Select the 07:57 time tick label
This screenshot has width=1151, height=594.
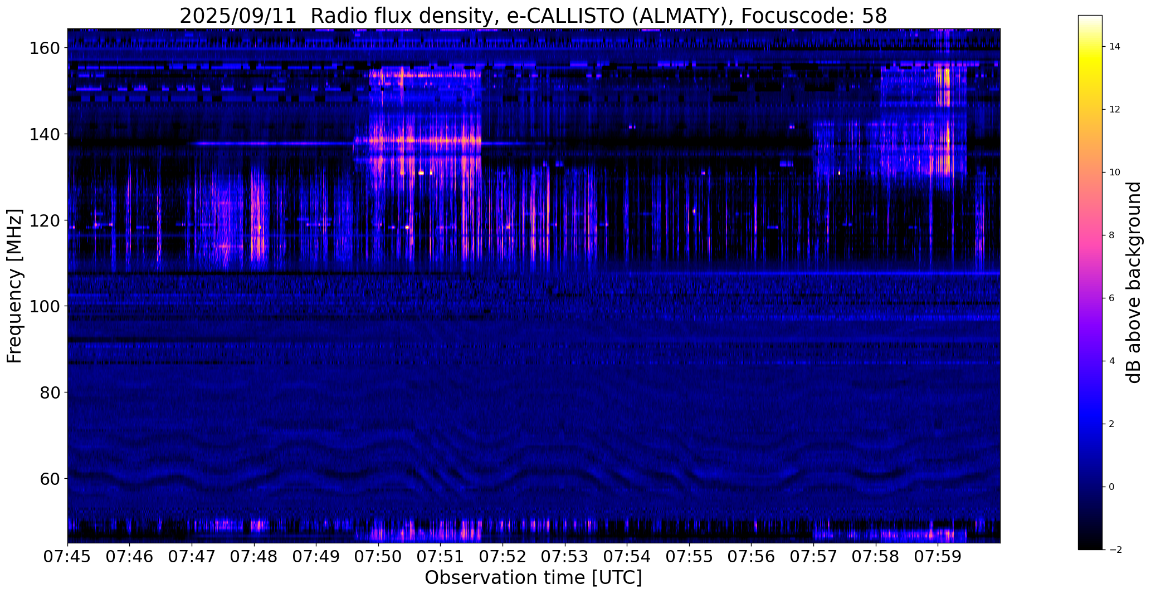[814, 557]
